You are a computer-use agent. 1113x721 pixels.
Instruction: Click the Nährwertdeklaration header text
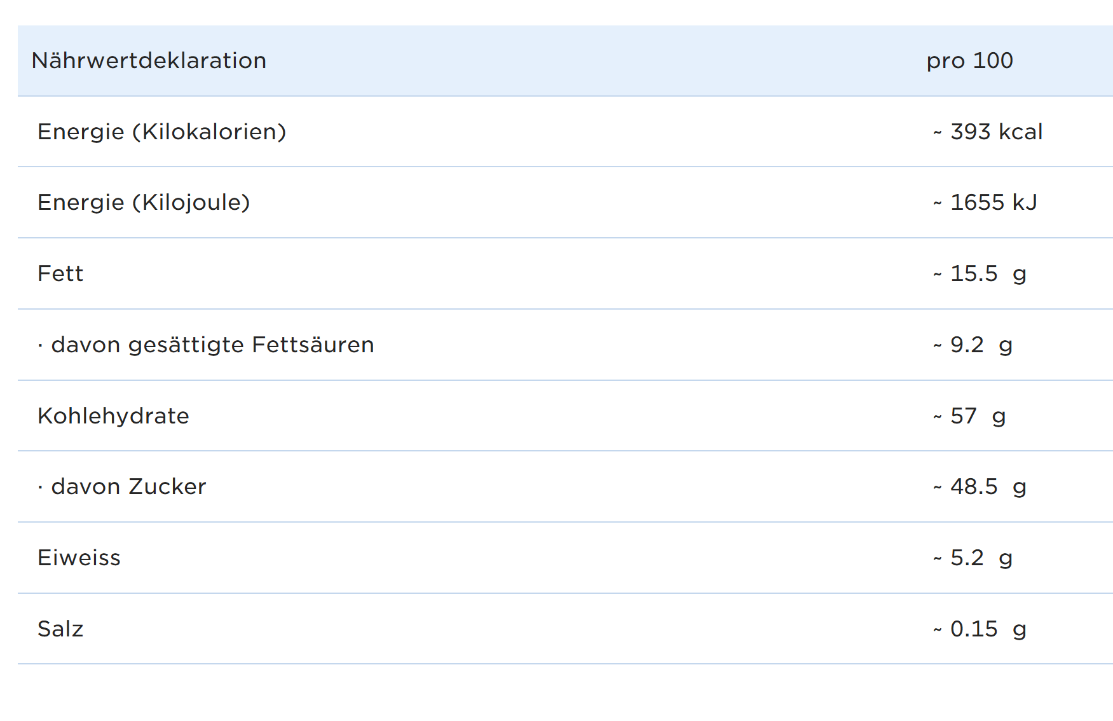click(149, 61)
